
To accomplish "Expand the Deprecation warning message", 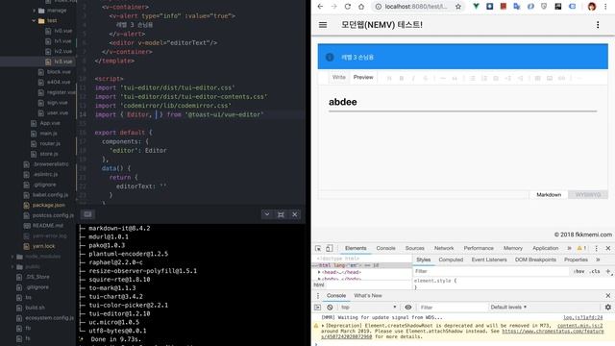I will point(323,326).
